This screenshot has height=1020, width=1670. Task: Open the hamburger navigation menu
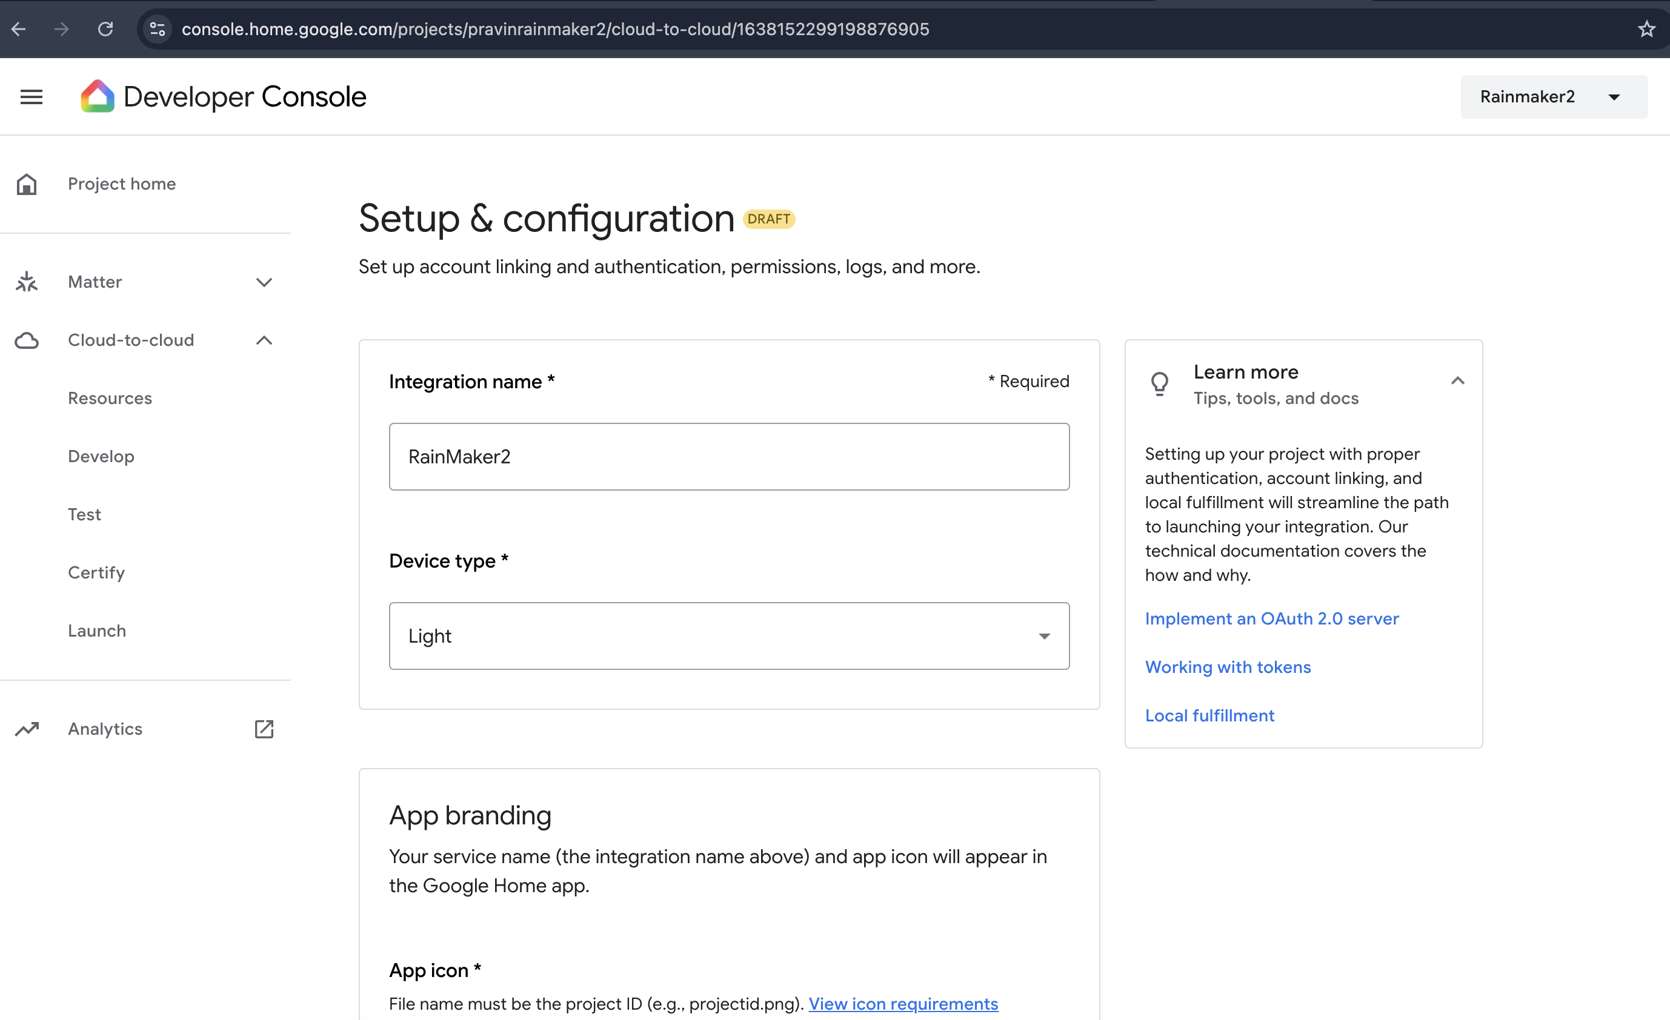pyautogui.click(x=31, y=97)
